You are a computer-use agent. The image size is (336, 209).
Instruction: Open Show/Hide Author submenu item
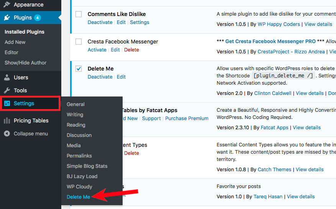[x=26, y=63]
